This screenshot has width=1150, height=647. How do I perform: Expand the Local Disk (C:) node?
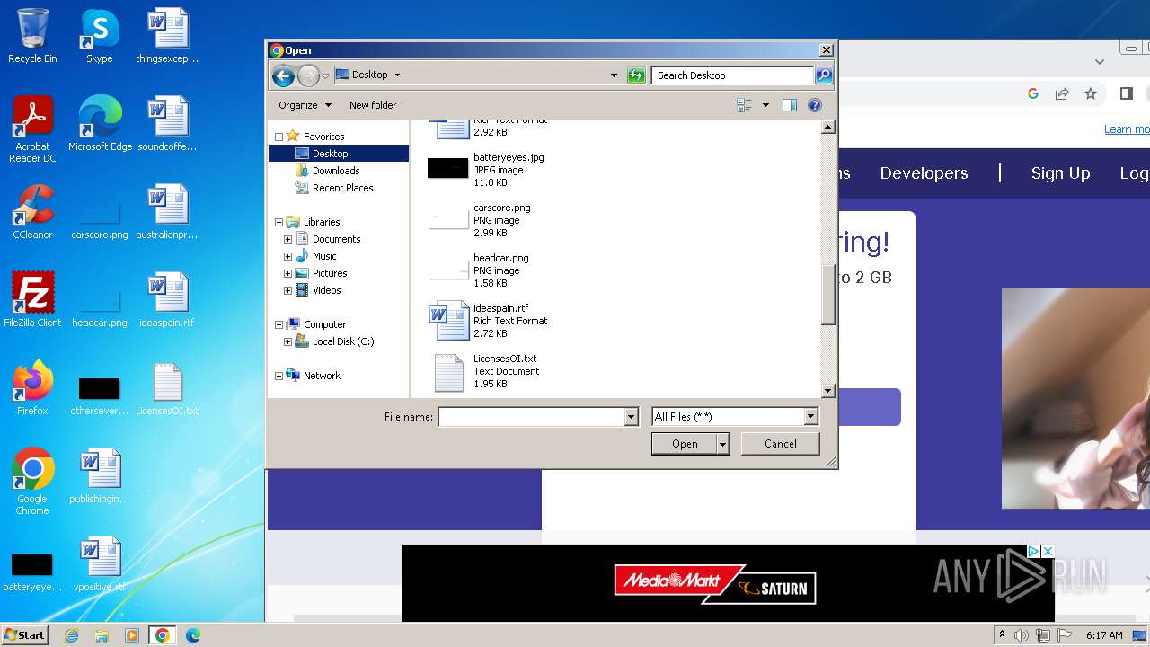coord(287,341)
